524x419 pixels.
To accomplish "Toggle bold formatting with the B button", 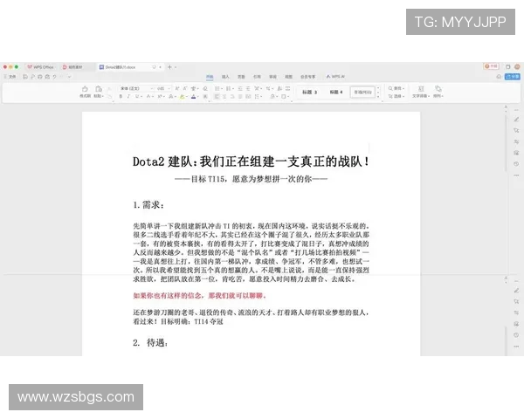I will (x=121, y=97).
